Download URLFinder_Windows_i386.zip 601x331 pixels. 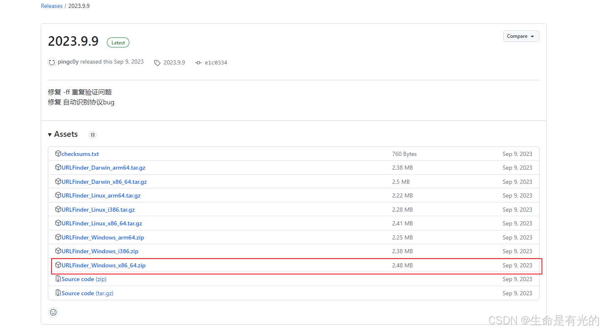point(100,251)
